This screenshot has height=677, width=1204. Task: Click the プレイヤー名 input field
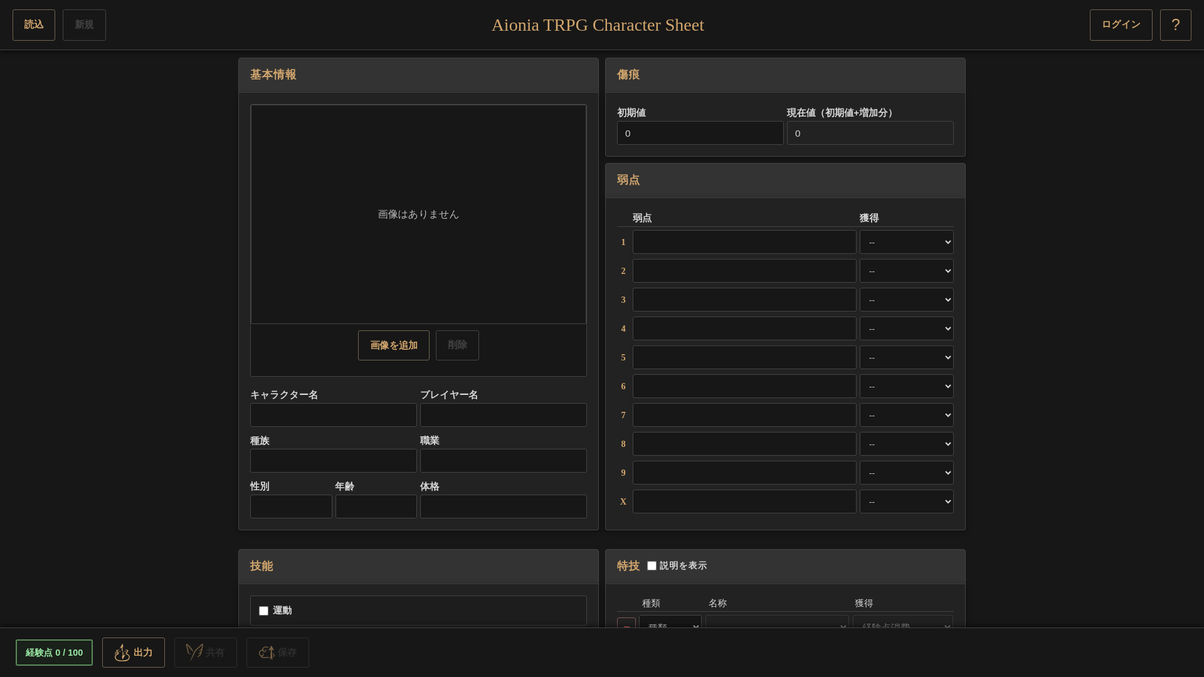(504, 415)
